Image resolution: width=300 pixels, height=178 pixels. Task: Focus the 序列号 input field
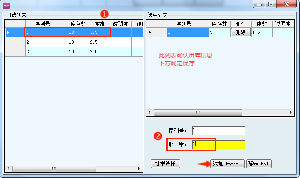coord(218,131)
